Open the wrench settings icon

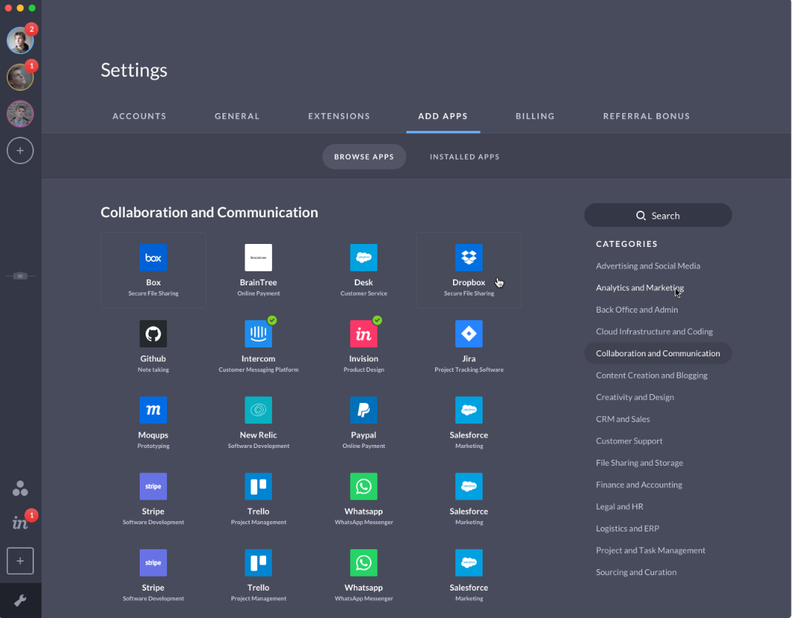(x=20, y=600)
